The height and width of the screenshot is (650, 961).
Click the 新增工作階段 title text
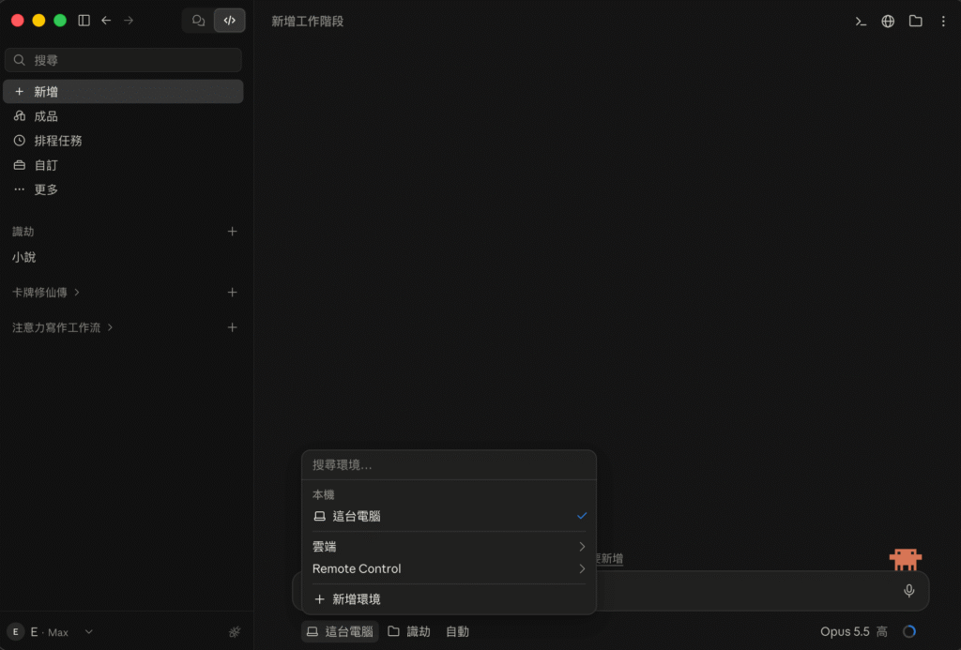pyautogui.click(x=308, y=22)
